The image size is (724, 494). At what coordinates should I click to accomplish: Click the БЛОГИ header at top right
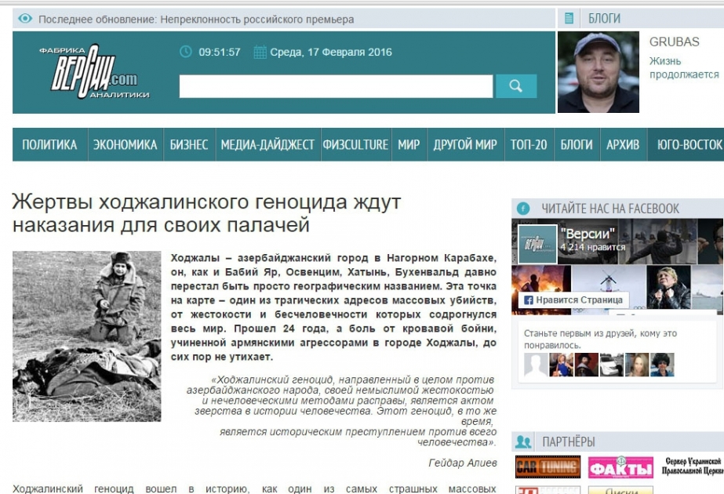pos(605,19)
